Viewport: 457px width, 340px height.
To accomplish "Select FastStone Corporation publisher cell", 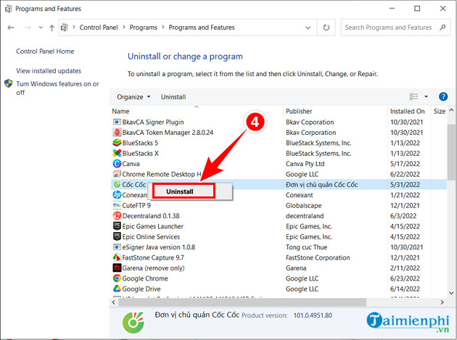I will point(318,257).
